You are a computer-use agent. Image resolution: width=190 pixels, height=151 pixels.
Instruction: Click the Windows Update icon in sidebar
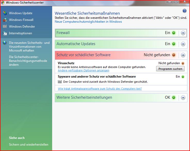pyautogui.click(x=5, y=13)
